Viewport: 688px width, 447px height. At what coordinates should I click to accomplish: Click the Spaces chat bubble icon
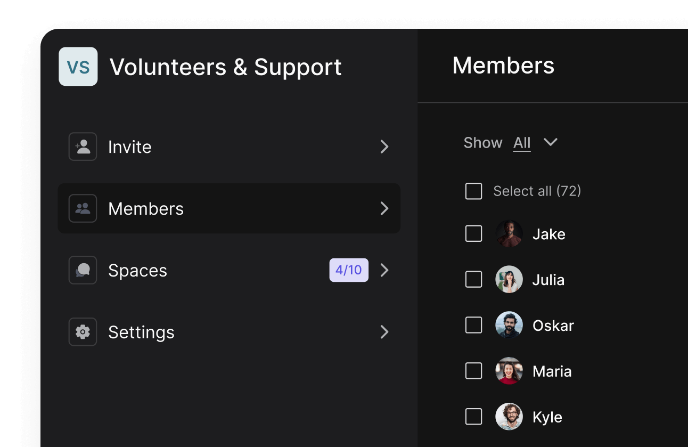coord(83,270)
